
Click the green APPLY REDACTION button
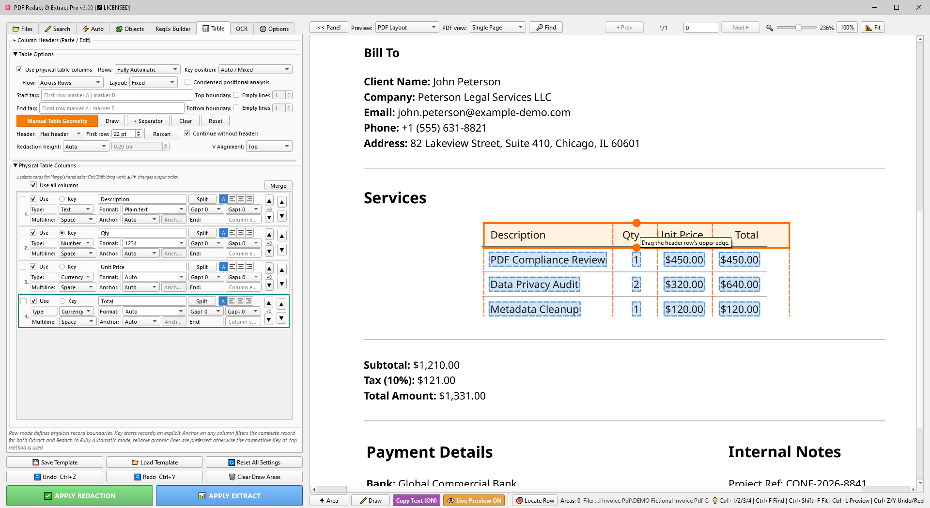[x=79, y=495]
